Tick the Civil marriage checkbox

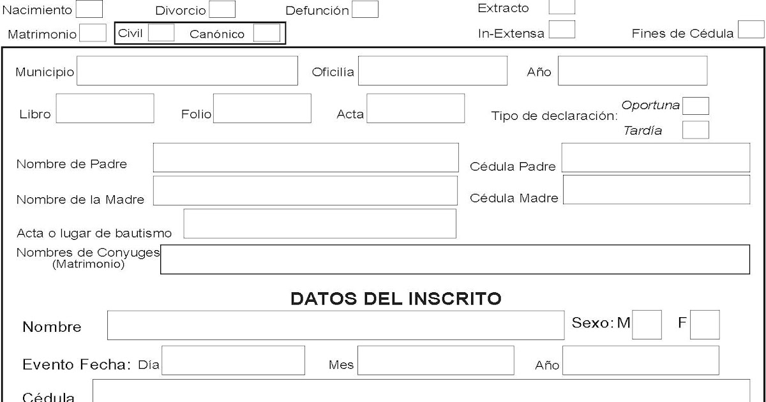161,33
